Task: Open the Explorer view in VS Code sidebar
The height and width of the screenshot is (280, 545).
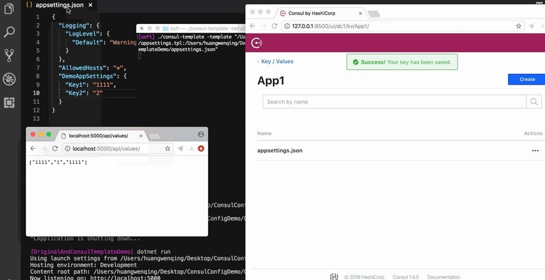Action: 9,9
